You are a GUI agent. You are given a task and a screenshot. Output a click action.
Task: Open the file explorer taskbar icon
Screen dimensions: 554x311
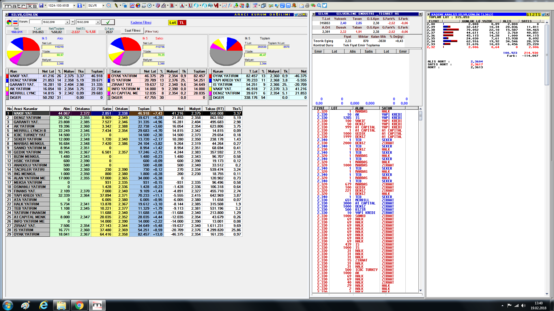61,305
